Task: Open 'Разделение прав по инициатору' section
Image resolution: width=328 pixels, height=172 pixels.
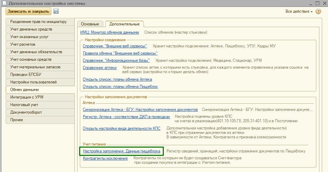Action: tap(38, 22)
